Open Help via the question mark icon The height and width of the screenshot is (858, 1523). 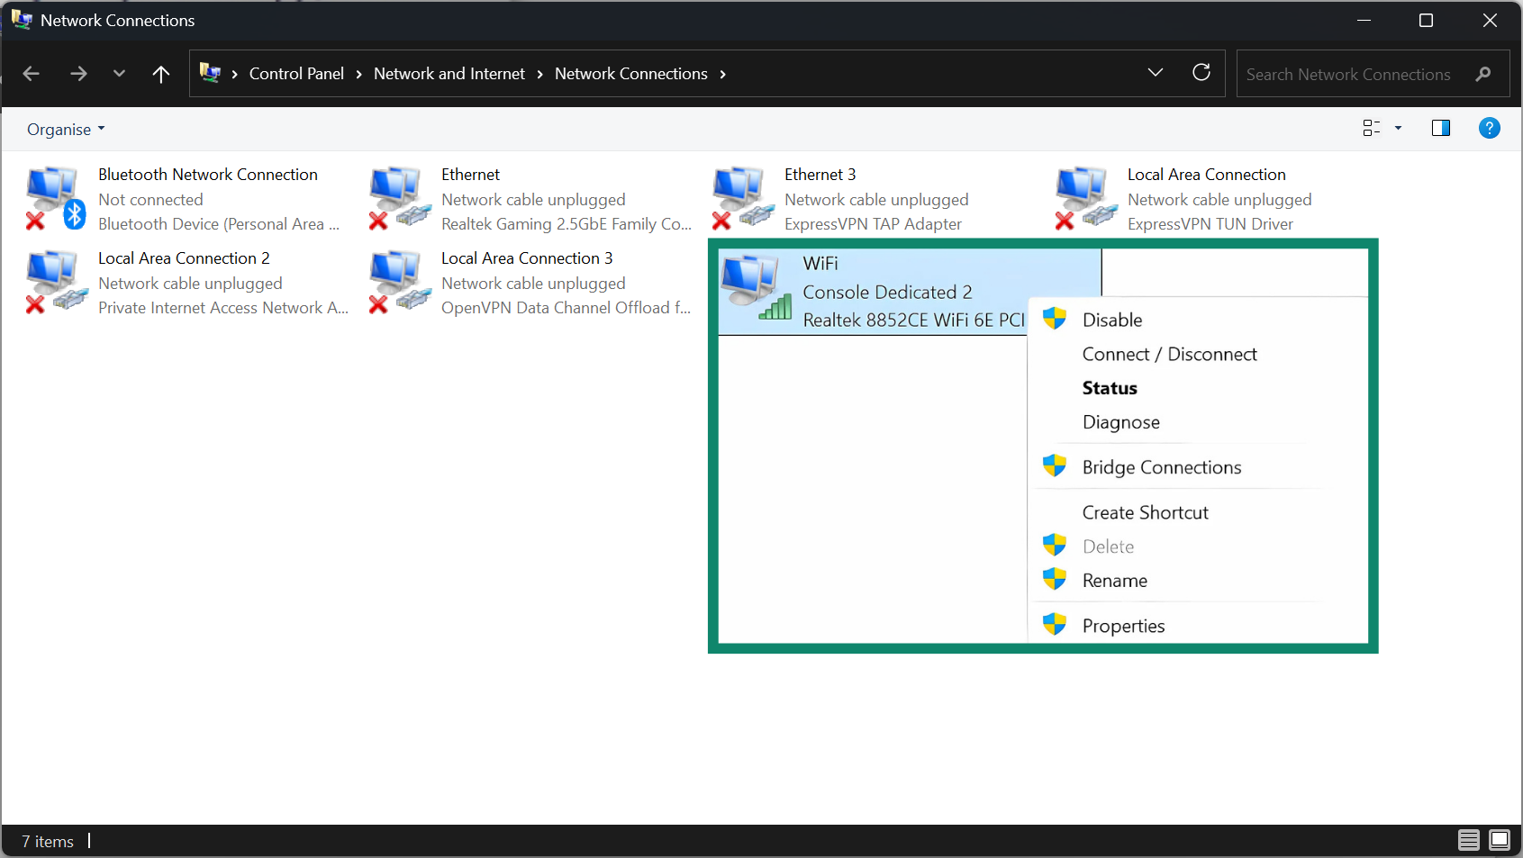tap(1489, 128)
